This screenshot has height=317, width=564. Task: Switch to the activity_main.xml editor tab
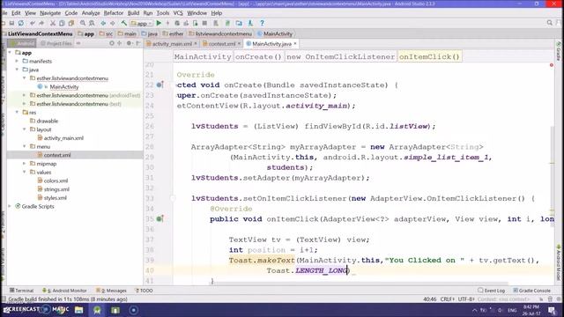tap(172, 44)
